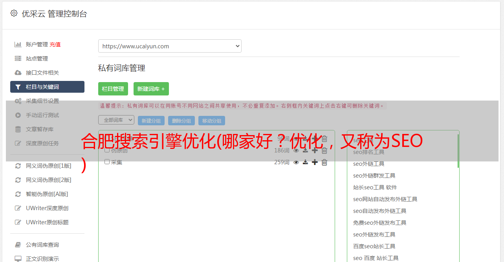This screenshot has height=262, width=504.
Task: Open 深度原创任务 edit icon
Action: click(18, 143)
